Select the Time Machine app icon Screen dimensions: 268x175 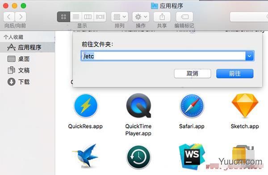(x=138, y=157)
